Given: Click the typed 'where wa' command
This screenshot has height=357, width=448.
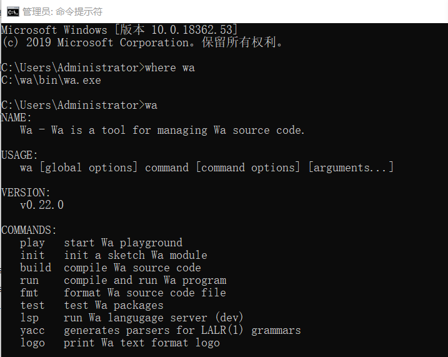Looking at the screenshot, I should (169, 68).
